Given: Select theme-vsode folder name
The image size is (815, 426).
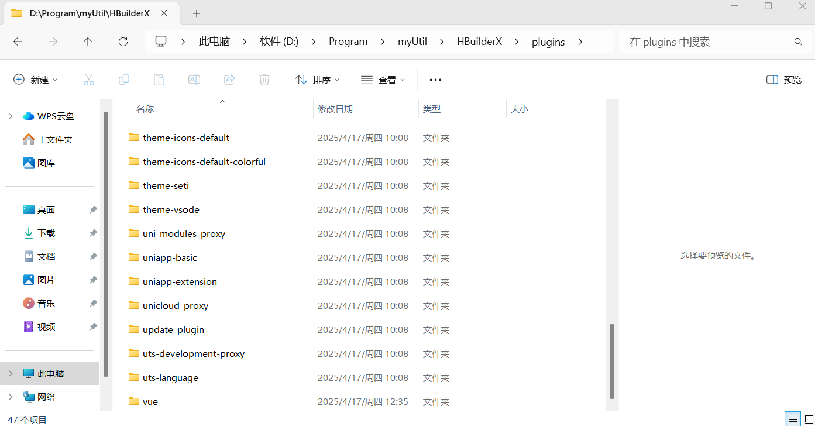Looking at the screenshot, I should coord(171,209).
